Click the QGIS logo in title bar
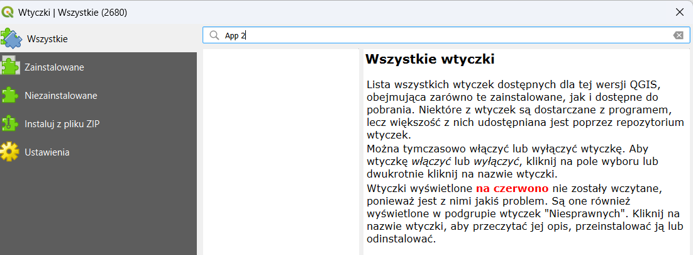Screen dimensions: 693x255 (x=8, y=12)
